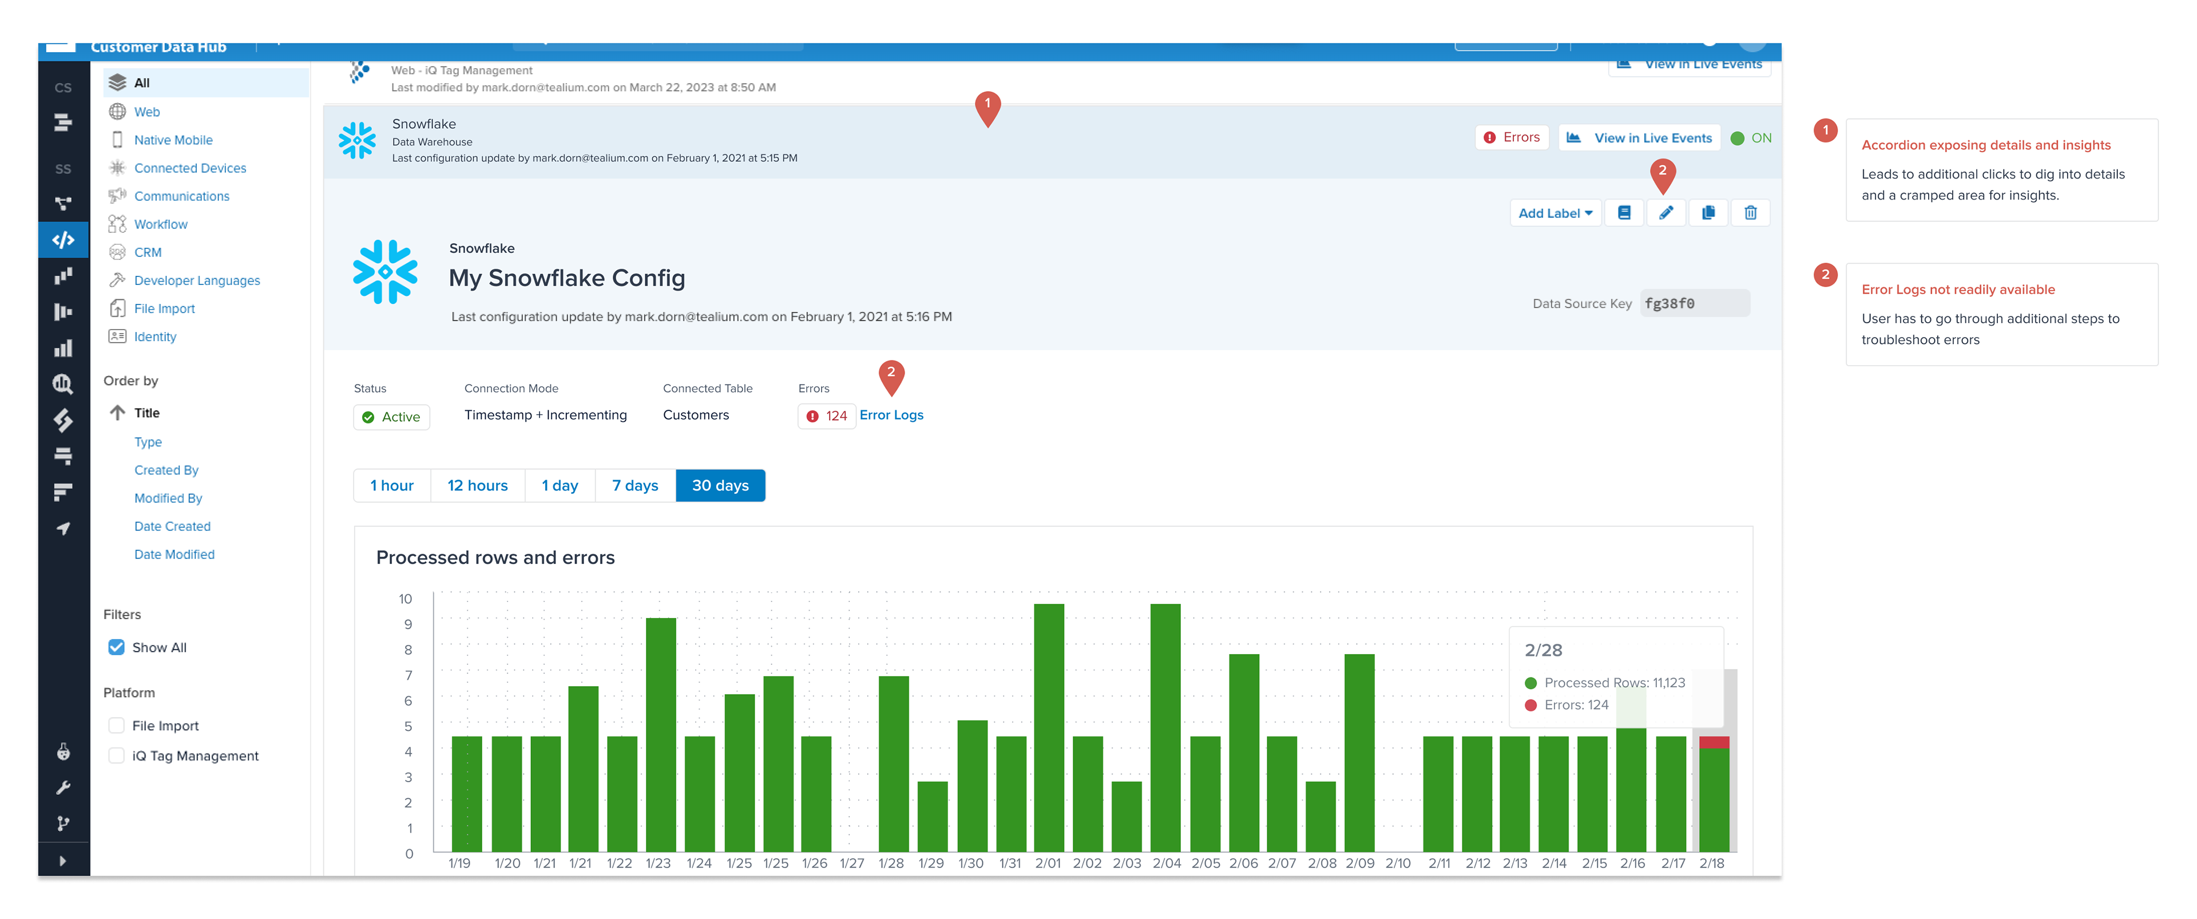Order by Type
Viewport: 2197px width, 919px height.
[x=148, y=442]
